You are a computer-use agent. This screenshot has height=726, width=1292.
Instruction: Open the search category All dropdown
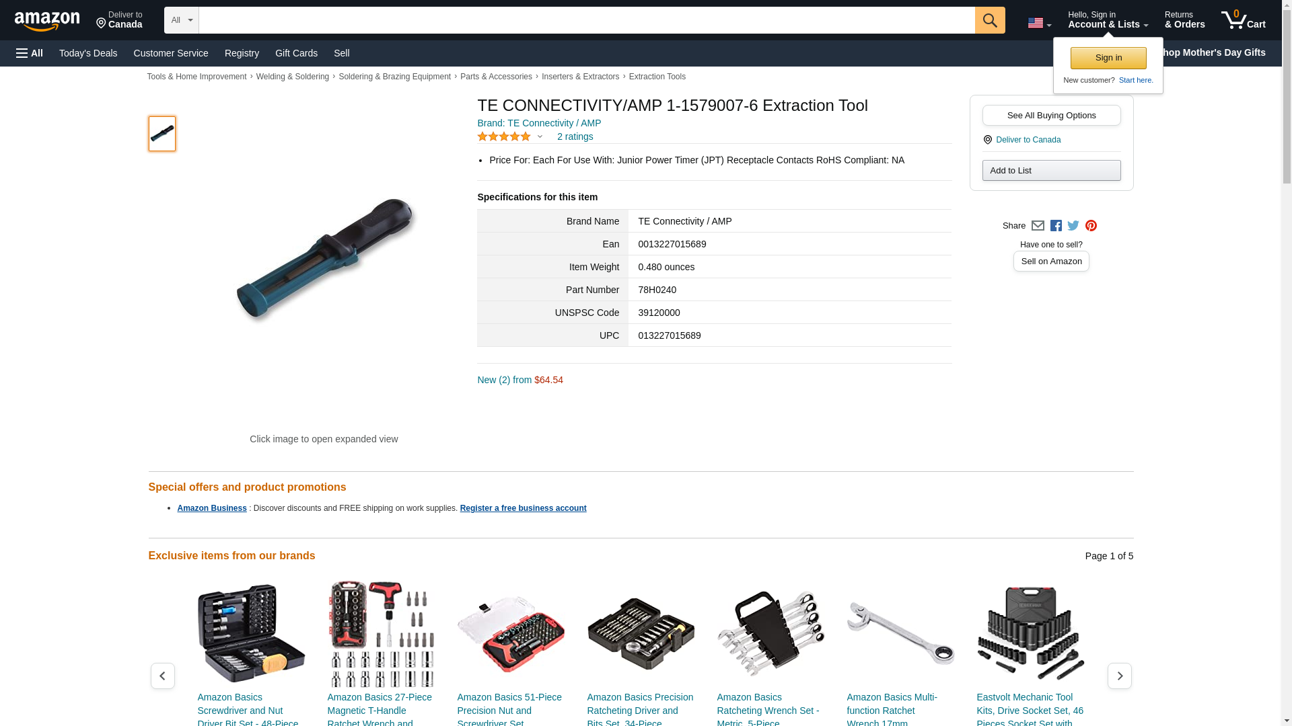(182, 20)
